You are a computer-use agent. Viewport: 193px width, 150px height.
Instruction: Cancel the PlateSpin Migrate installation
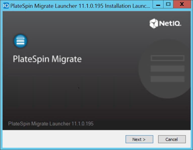[x=172, y=139]
